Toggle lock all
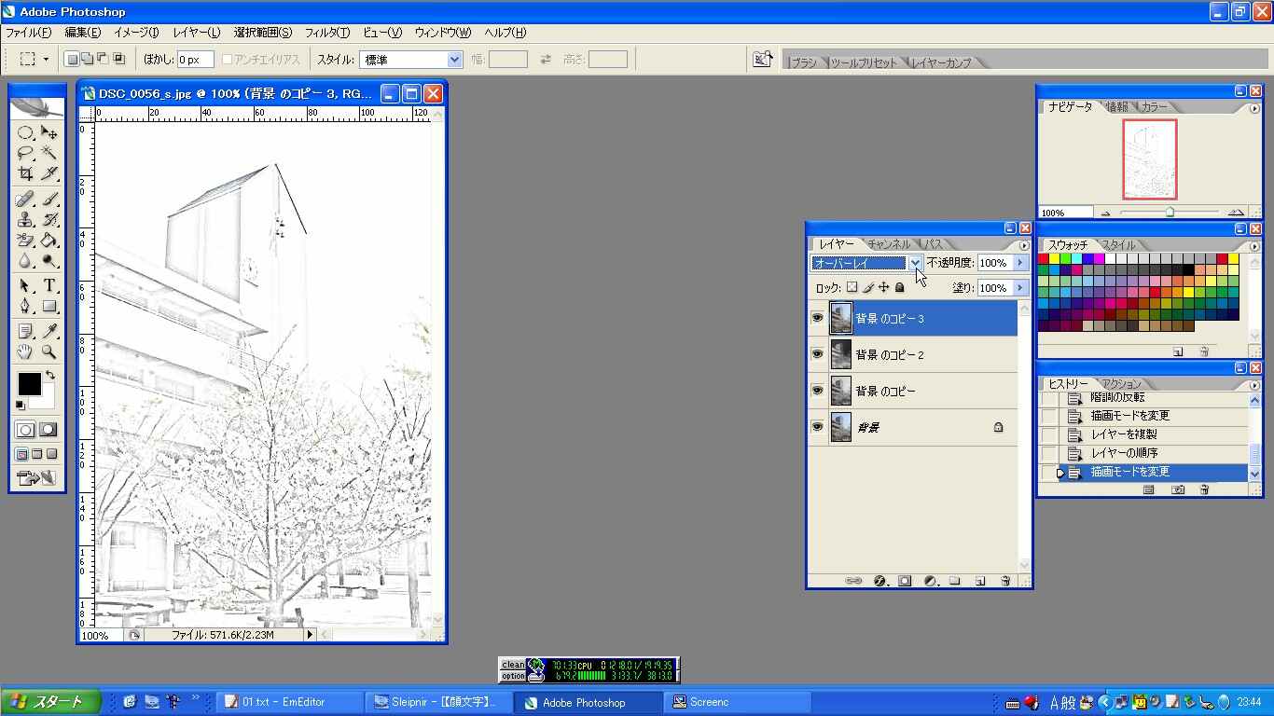This screenshot has height=716, width=1274. click(899, 288)
